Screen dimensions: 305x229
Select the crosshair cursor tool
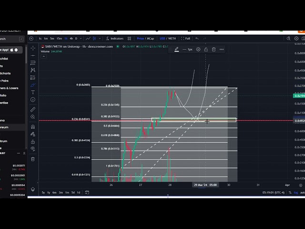(33, 48)
